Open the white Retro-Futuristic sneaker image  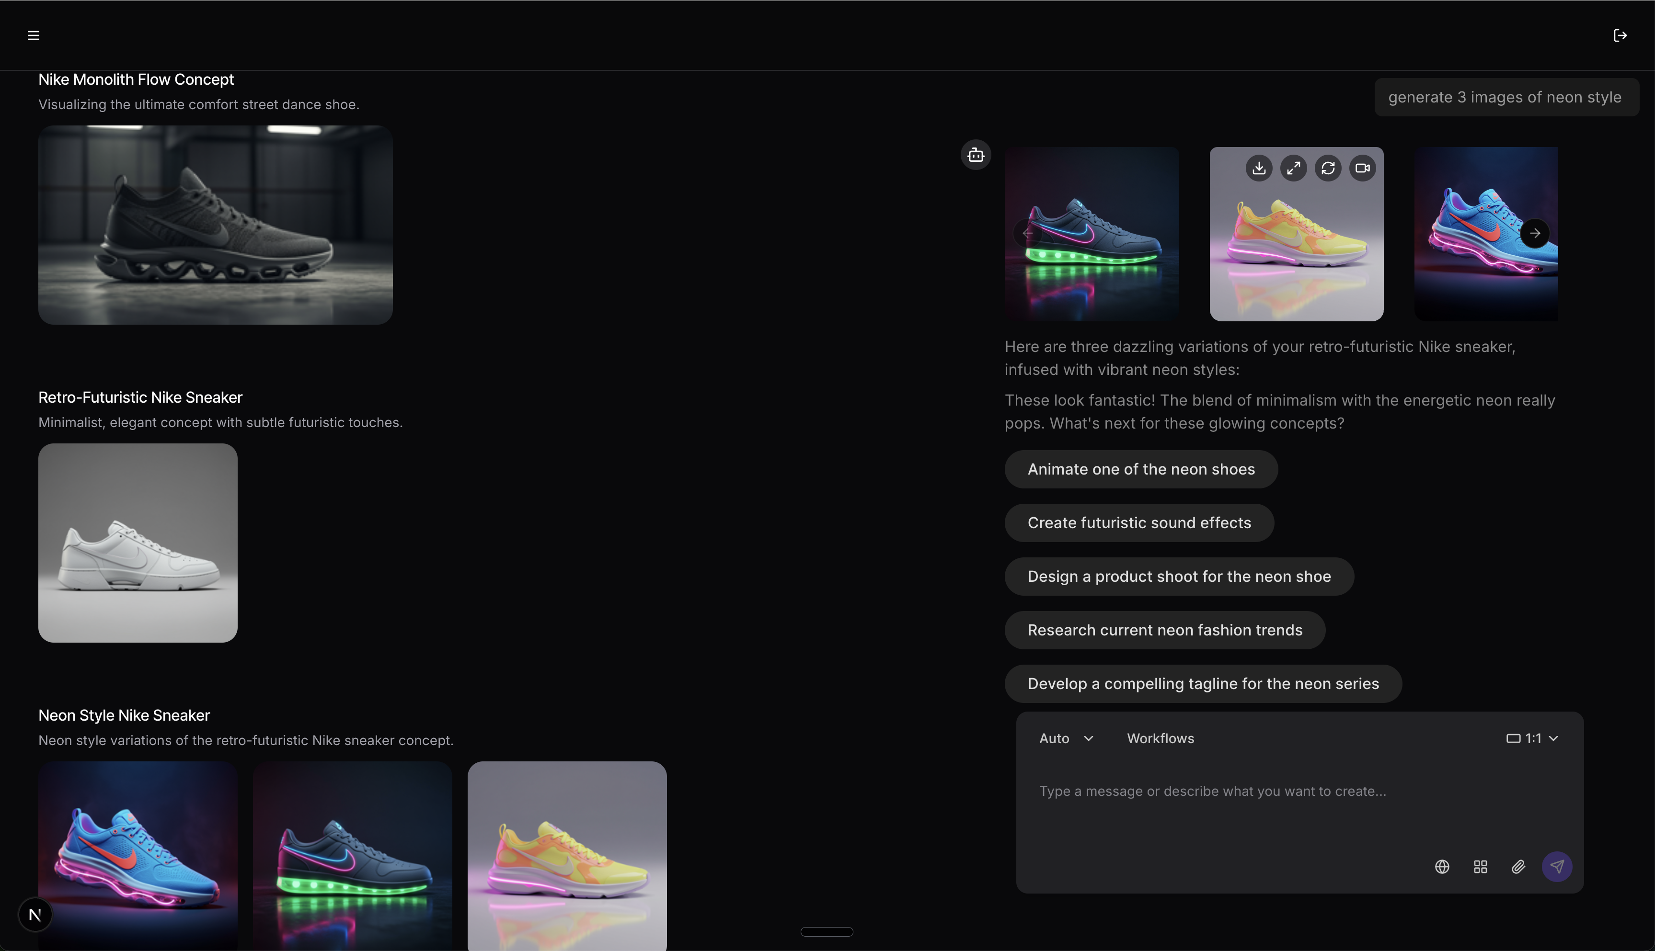point(138,543)
